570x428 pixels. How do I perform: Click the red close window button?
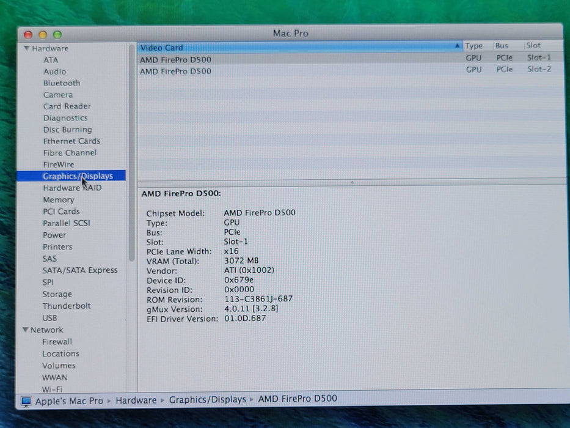(x=28, y=35)
